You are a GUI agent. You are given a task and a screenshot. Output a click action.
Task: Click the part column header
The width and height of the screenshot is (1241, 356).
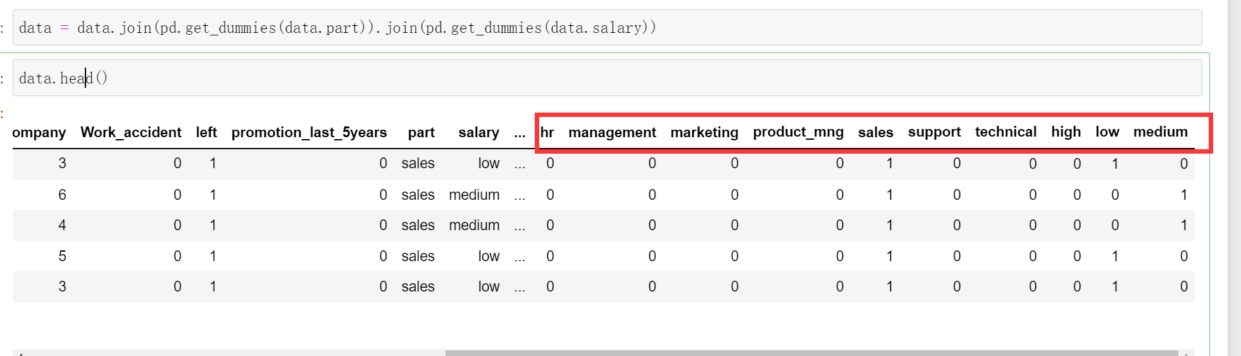[421, 133]
